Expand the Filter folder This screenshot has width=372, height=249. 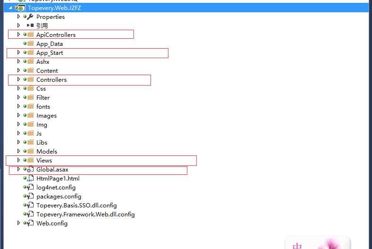[x=18, y=97]
